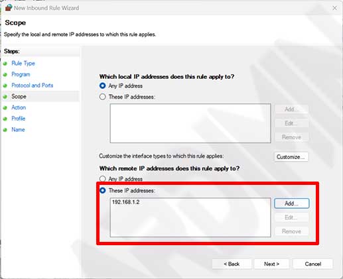Click the green bullet beside Action
The width and height of the screenshot is (343, 279).
(5, 108)
